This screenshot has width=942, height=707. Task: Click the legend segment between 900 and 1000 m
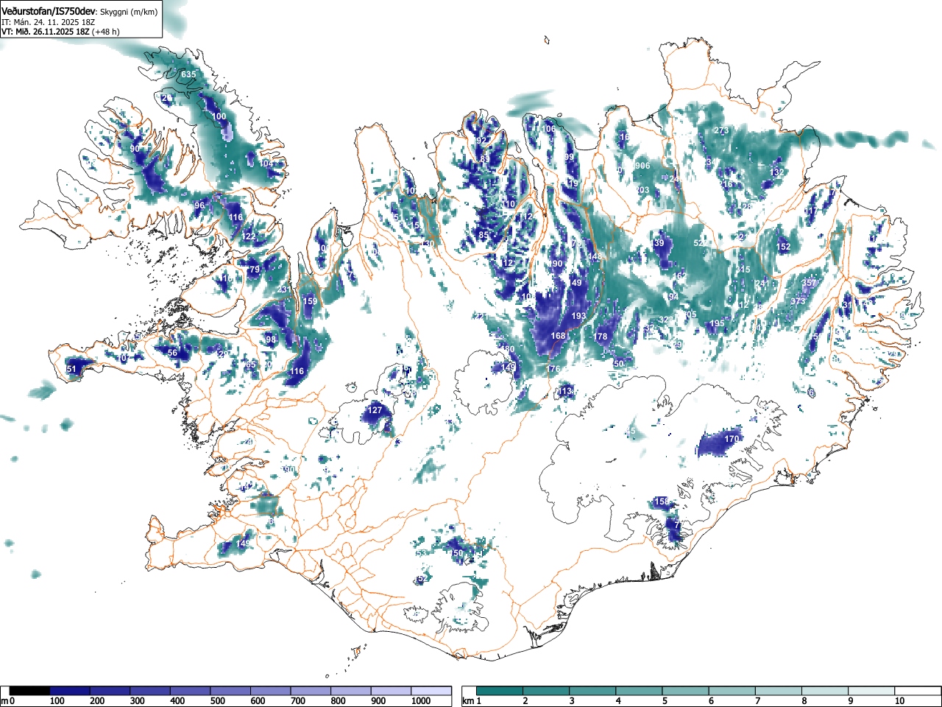tap(391, 691)
